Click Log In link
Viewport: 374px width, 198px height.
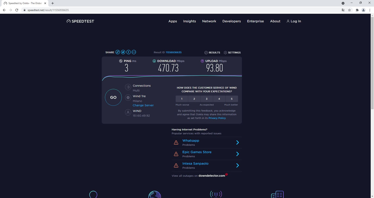pyautogui.click(x=296, y=21)
